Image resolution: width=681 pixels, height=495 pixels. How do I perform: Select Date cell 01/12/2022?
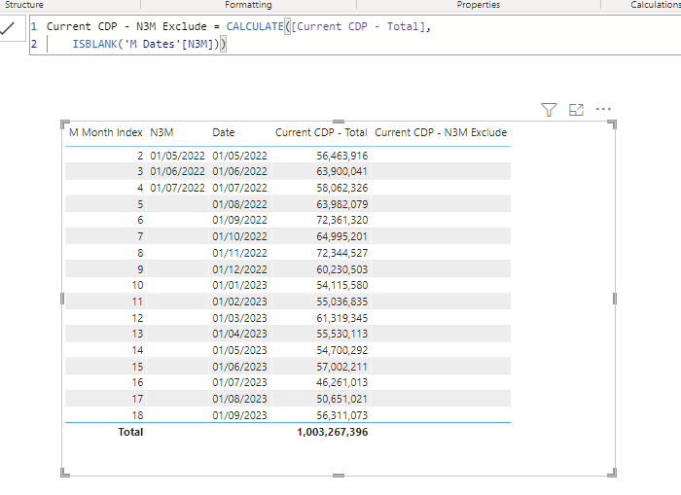point(239,269)
